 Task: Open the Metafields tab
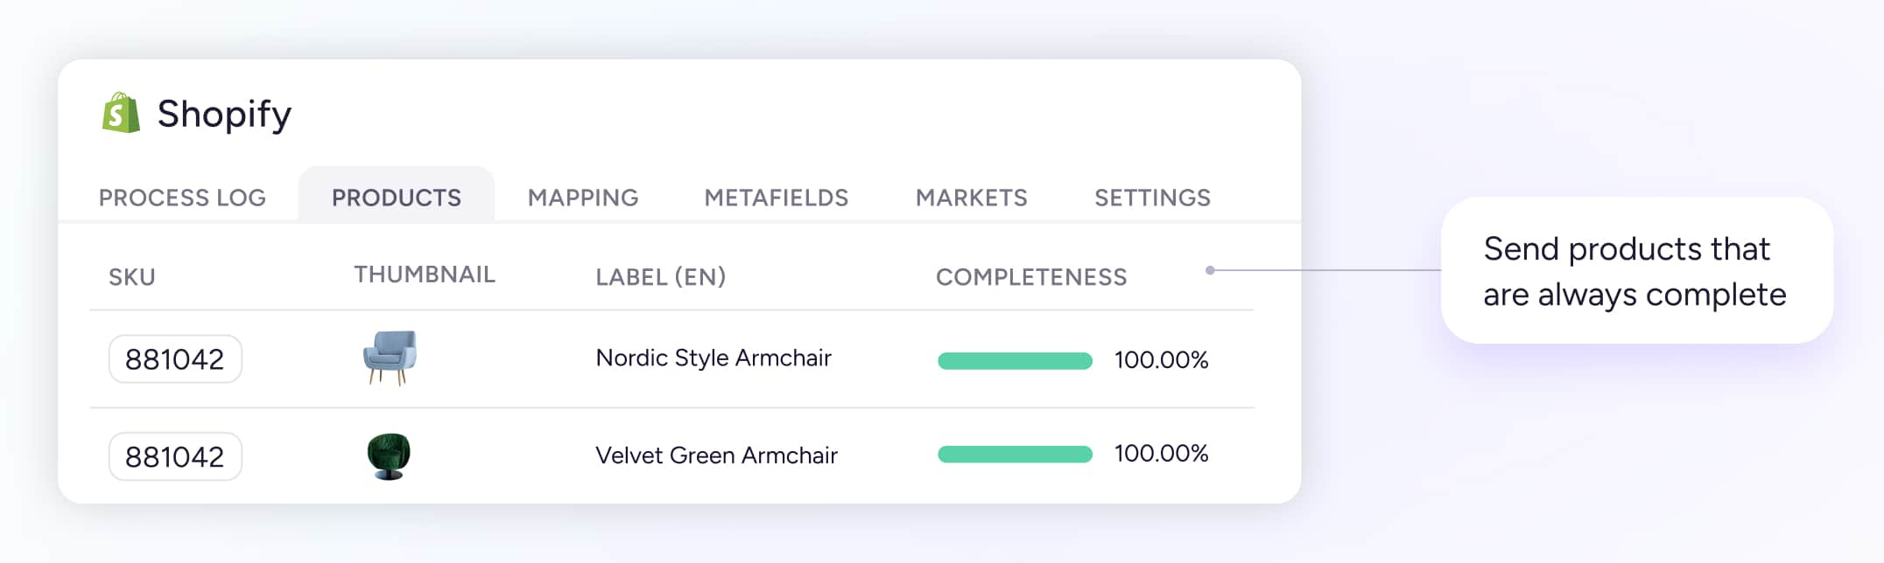coord(777,198)
